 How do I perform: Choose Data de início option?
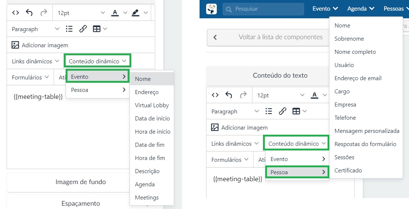152,119
